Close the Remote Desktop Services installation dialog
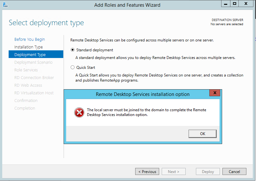The height and width of the screenshot is (181, 256). (215, 93)
